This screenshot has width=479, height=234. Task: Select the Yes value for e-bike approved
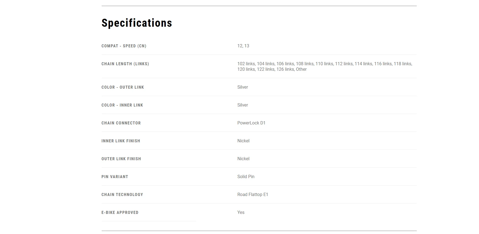click(x=241, y=213)
